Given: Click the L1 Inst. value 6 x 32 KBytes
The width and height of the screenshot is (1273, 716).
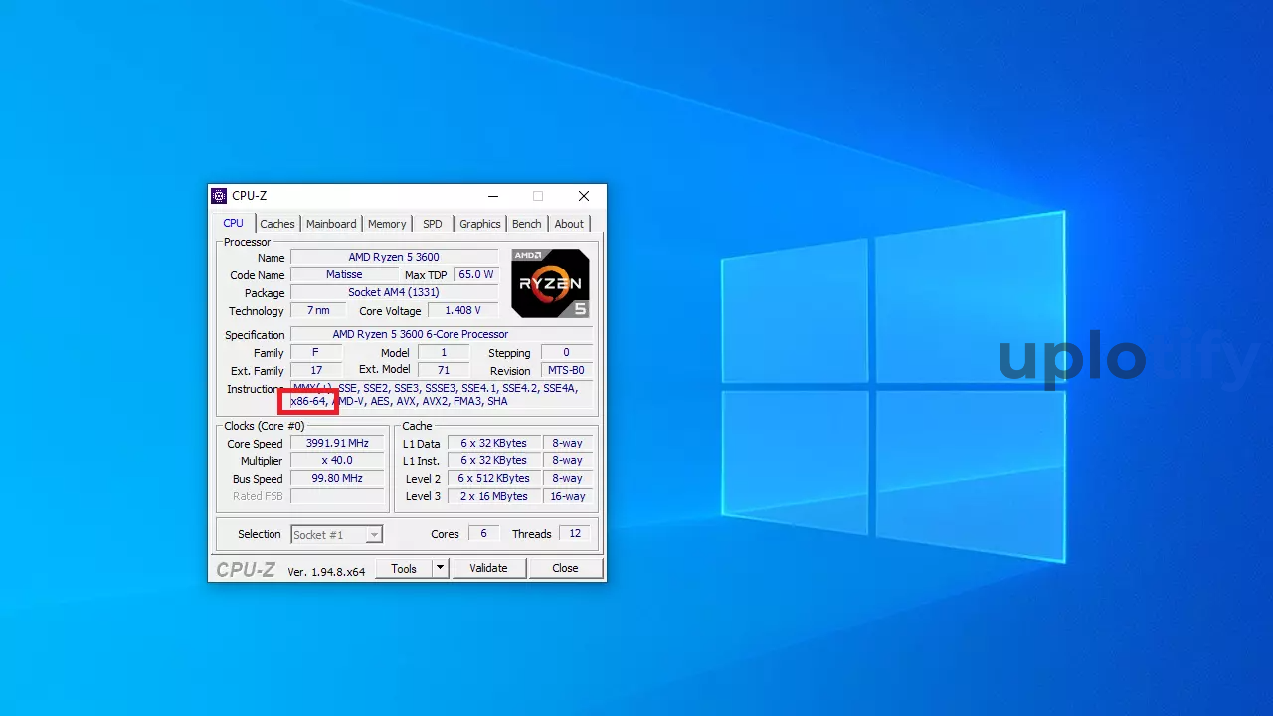Looking at the screenshot, I should pyautogui.click(x=494, y=460).
